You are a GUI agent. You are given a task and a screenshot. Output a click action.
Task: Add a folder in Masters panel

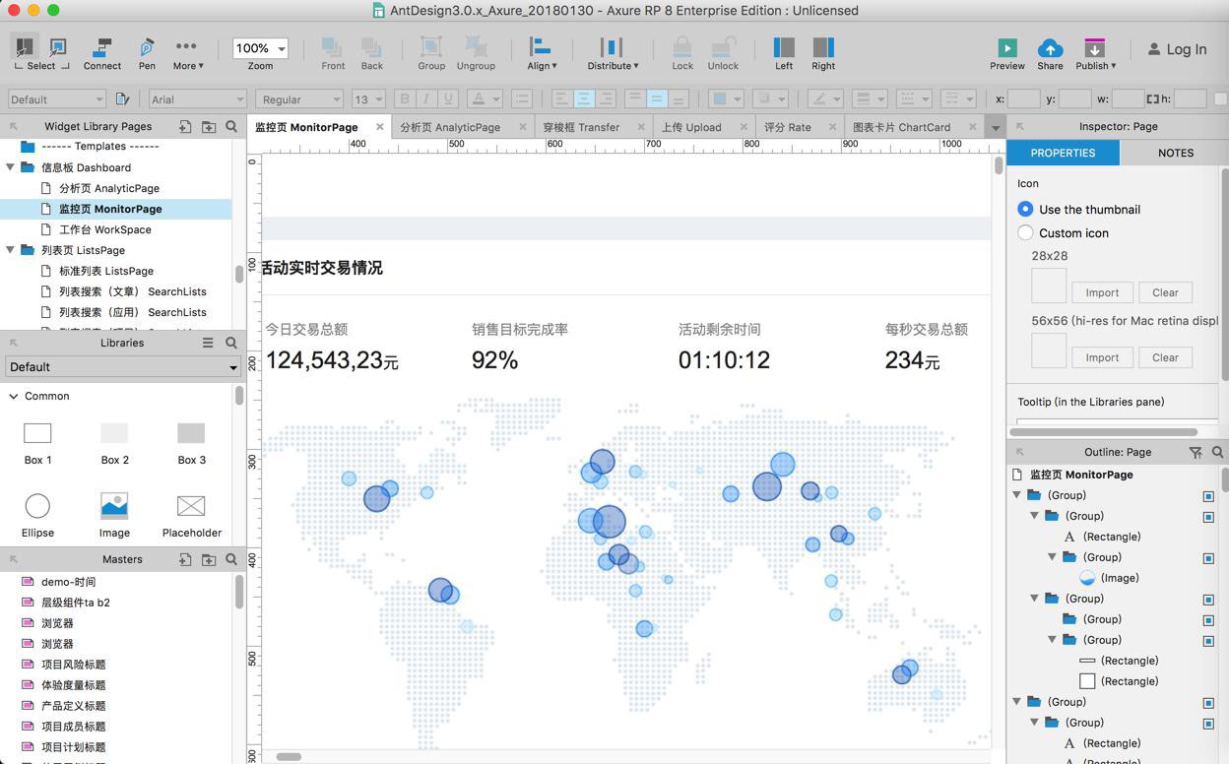209,559
